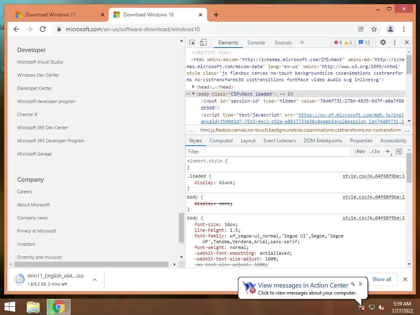Switch to the Sources tab
Screen dimensions: 420x315
click(283, 43)
